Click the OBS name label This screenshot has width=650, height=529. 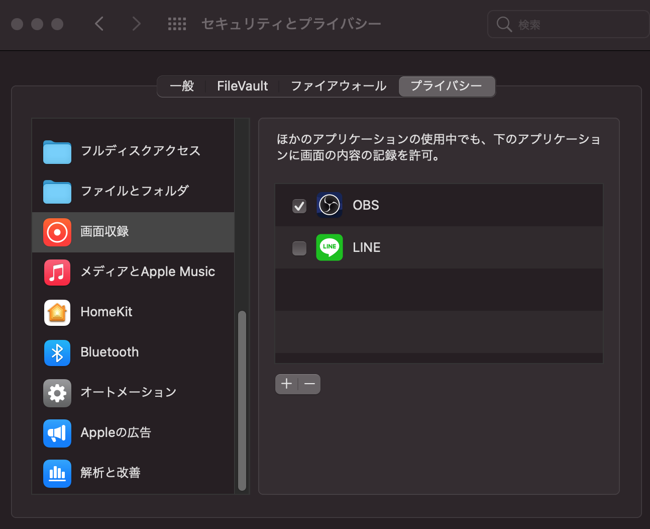tap(366, 205)
